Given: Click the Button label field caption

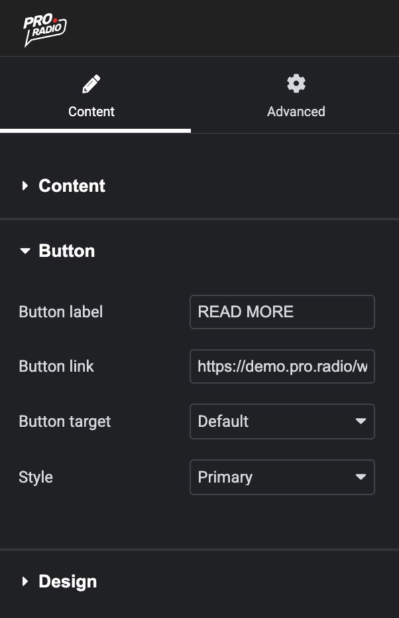Looking at the screenshot, I should 61,312.
